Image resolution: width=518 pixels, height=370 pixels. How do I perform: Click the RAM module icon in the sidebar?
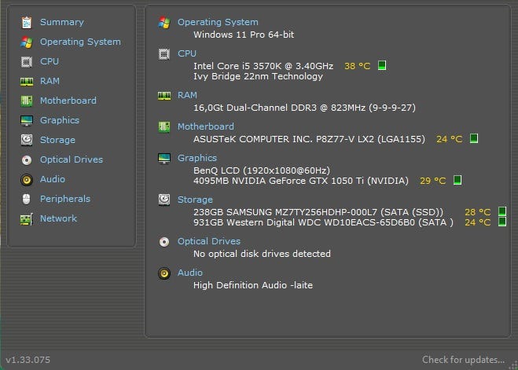pos(27,81)
